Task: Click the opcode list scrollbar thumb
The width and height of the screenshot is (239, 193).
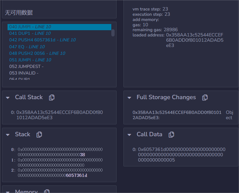Action: (113, 33)
